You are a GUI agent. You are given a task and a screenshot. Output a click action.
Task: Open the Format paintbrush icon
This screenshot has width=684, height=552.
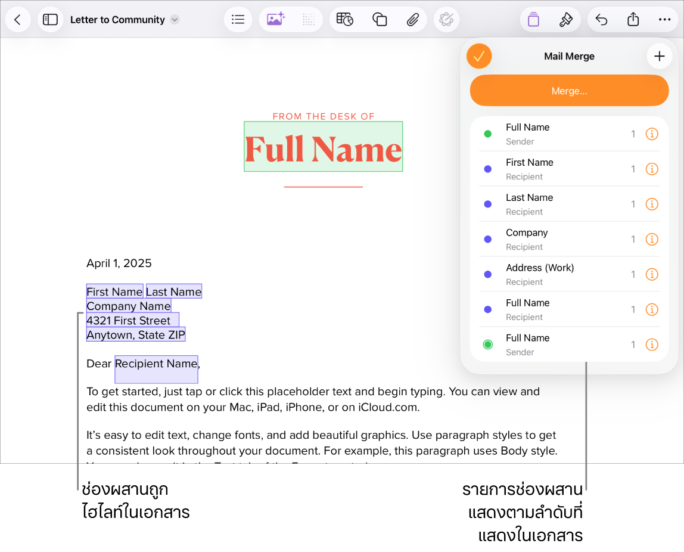(x=566, y=20)
